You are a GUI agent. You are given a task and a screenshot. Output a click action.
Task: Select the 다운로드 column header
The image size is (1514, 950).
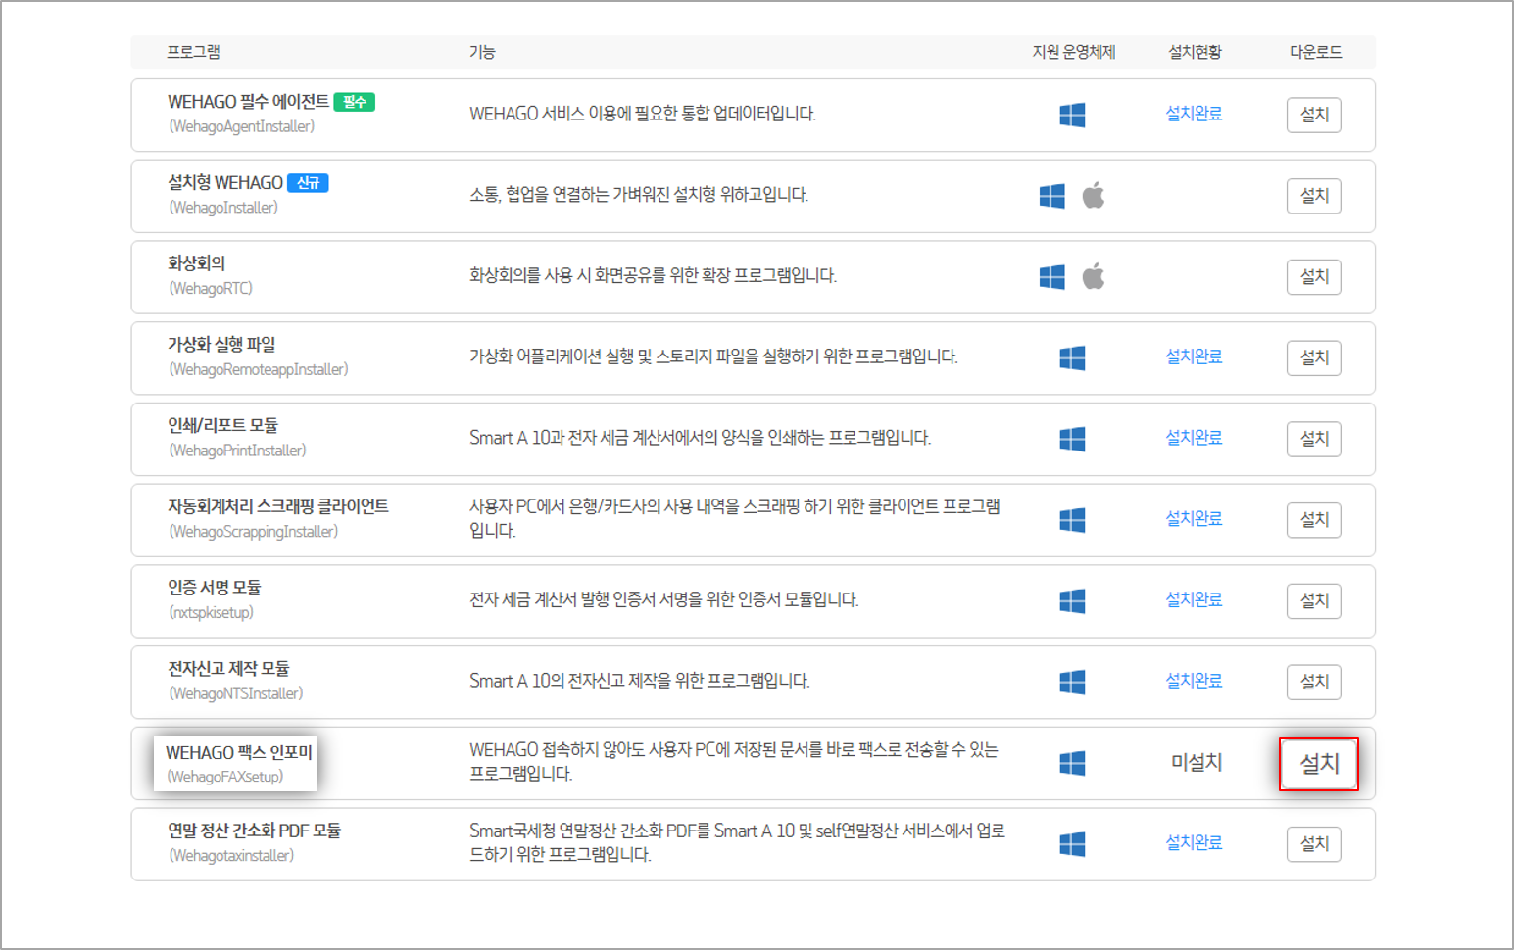pyautogui.click(x=1315, y=52)
